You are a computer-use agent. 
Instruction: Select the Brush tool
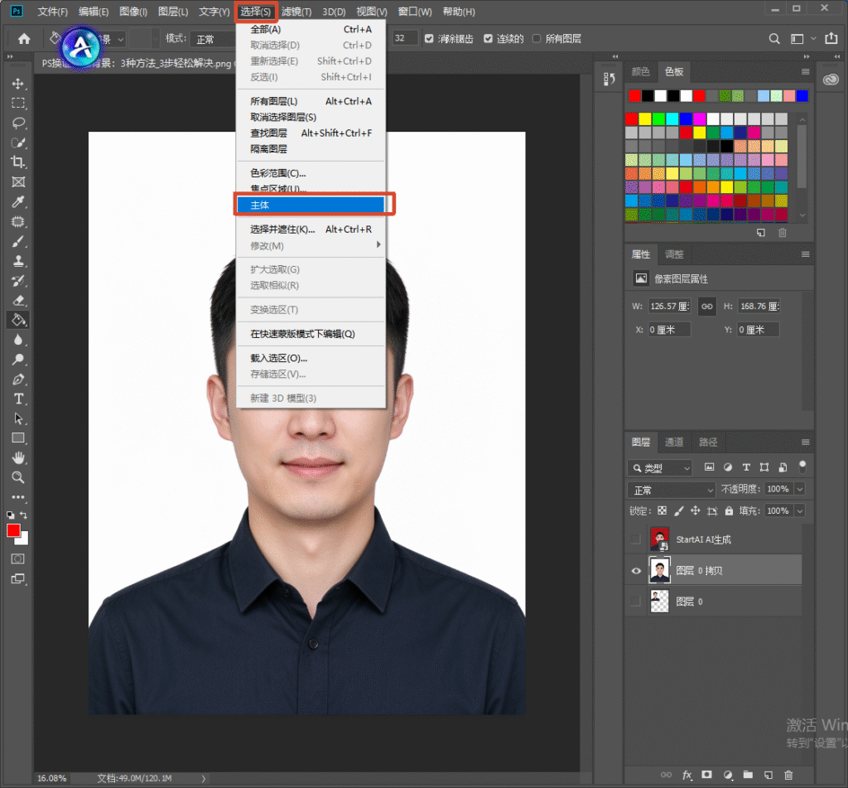coord(18,241)
